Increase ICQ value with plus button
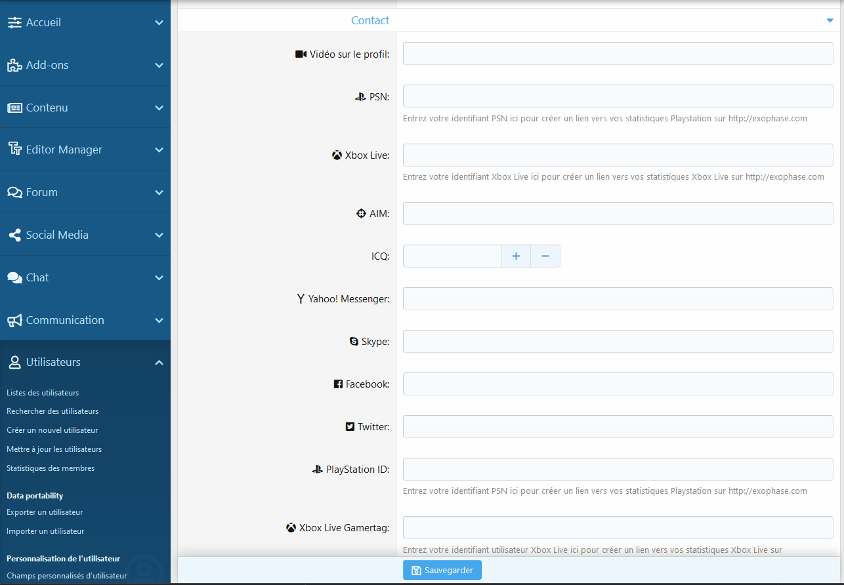The width and height of the screenshot is (844, 585). (x=516, y=256)
